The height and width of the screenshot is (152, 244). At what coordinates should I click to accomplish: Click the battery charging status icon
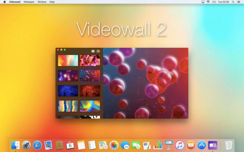214,2
